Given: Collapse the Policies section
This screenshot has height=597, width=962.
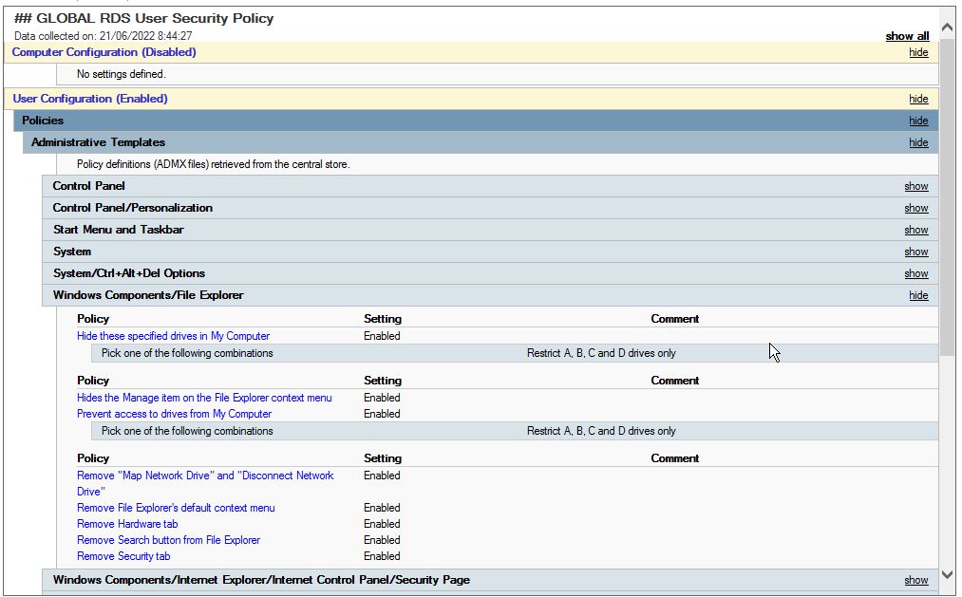Looking at the screenshot, I should coord(918,121).
